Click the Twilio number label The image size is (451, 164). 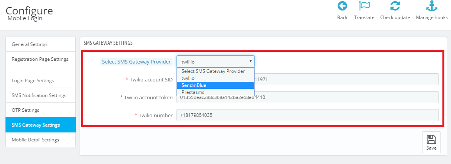click(x=156, y=116)
